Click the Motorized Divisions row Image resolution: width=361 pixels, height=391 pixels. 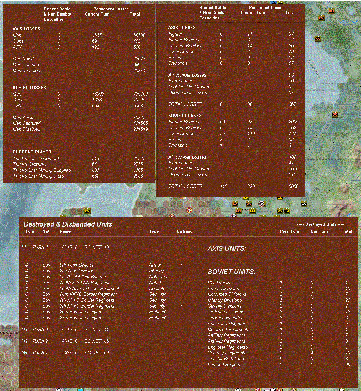pos(279,294)
